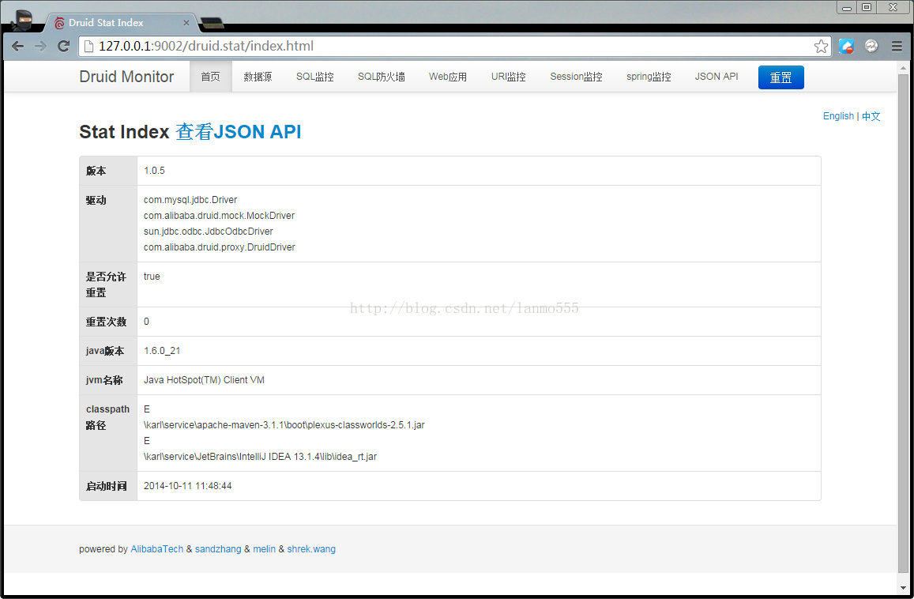
Task: Click the 启动时间 row label
Action: pyautogui.click(x=106, y=486)
